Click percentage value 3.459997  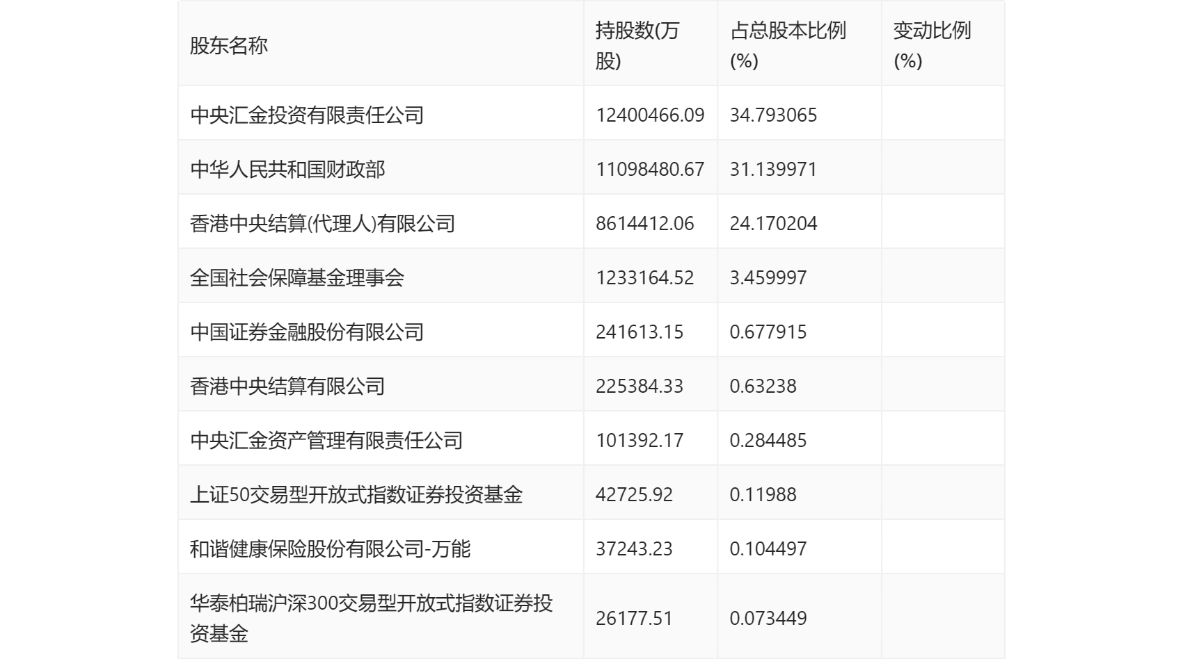(x=768, y=277)
